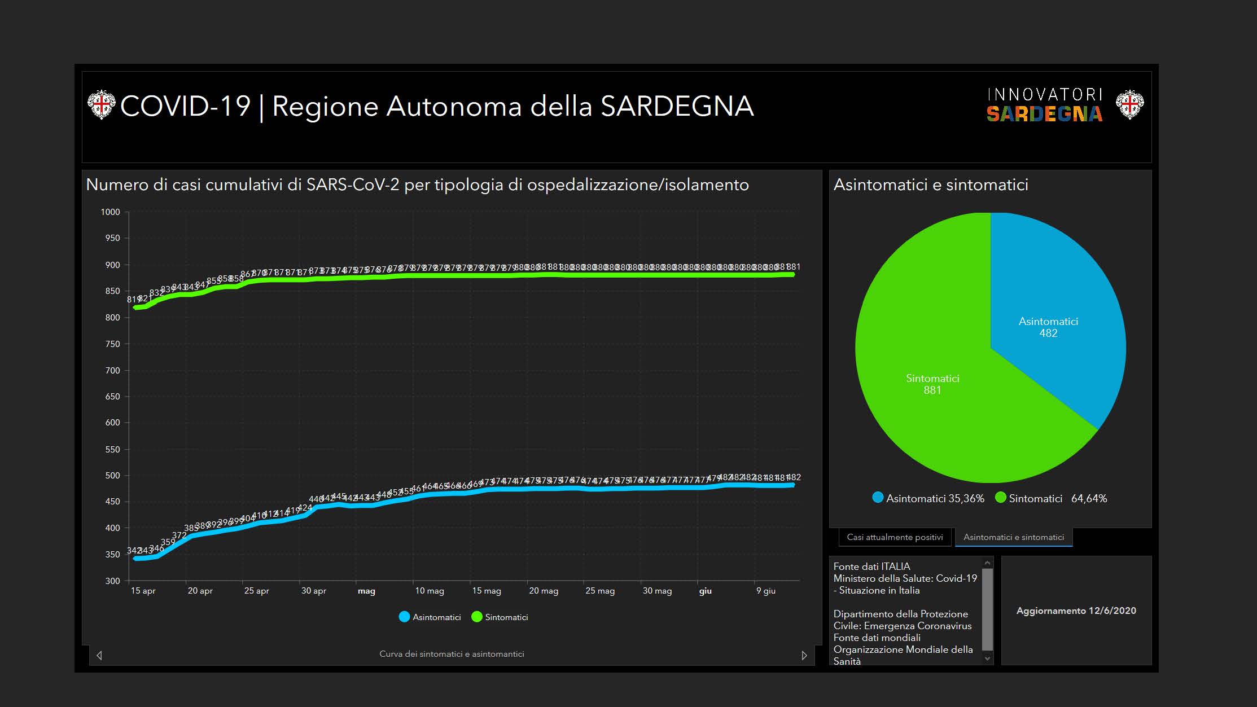Click green Sintomatici dot in pie legend
1257x707 pixels.
point(1000,498)
